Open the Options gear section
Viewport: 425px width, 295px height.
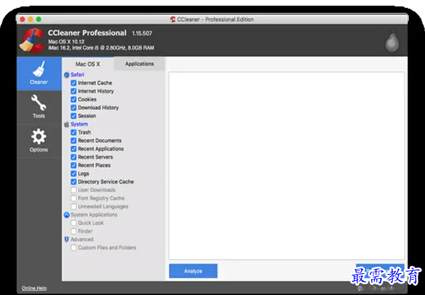pyautogui.click(x=39, y=141)
